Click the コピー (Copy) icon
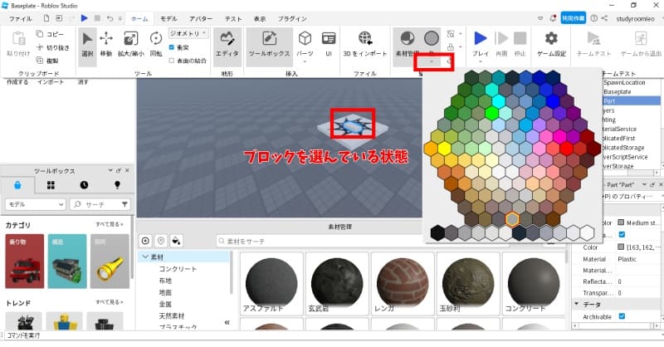The image size is (664, 347). click(40, 34)
